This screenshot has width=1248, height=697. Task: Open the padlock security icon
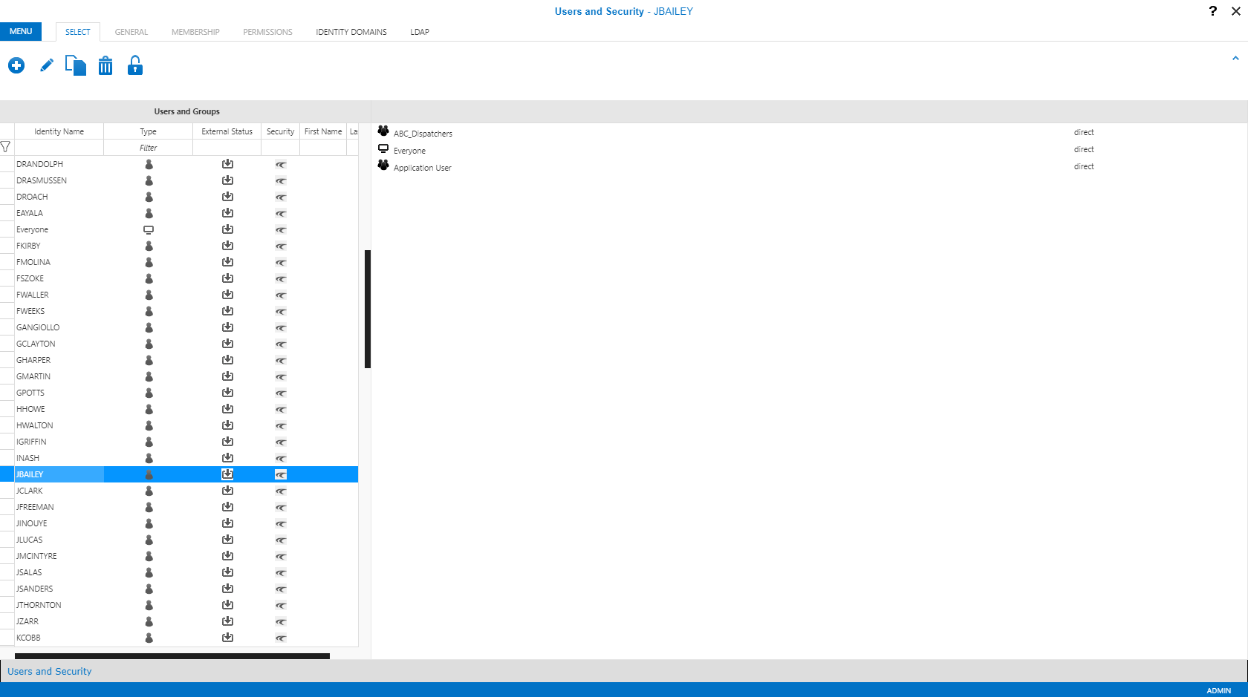coord(134,65)
